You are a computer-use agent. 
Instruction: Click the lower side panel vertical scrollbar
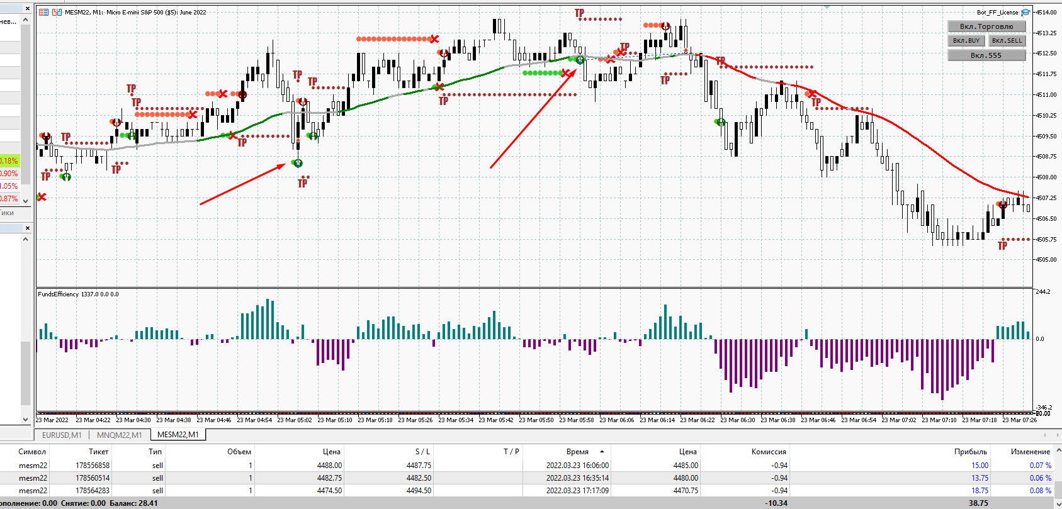(25, 329)
